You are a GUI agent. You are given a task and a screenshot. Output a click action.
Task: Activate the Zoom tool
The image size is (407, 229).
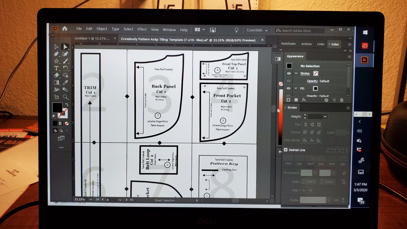click(65, 97)
